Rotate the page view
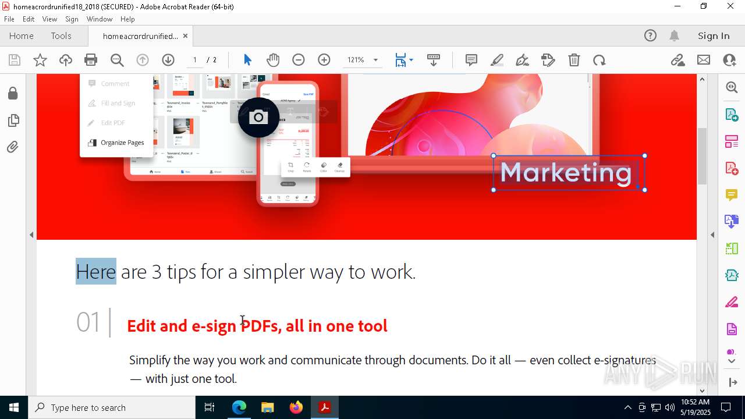Screen dimensions: 745x419 599,60
